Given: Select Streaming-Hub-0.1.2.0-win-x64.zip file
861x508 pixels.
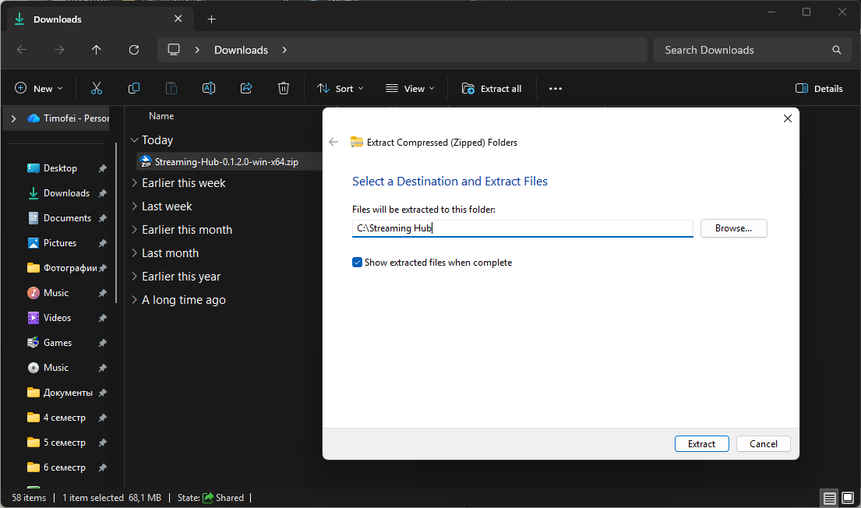Looking at the screenshot, I should click(x=226, y=161).
